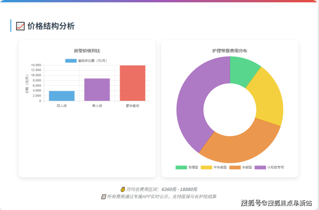Click the 价格结构分析 section heading
The width and height of the screenshot is (319, 210).
pos(51,26)
